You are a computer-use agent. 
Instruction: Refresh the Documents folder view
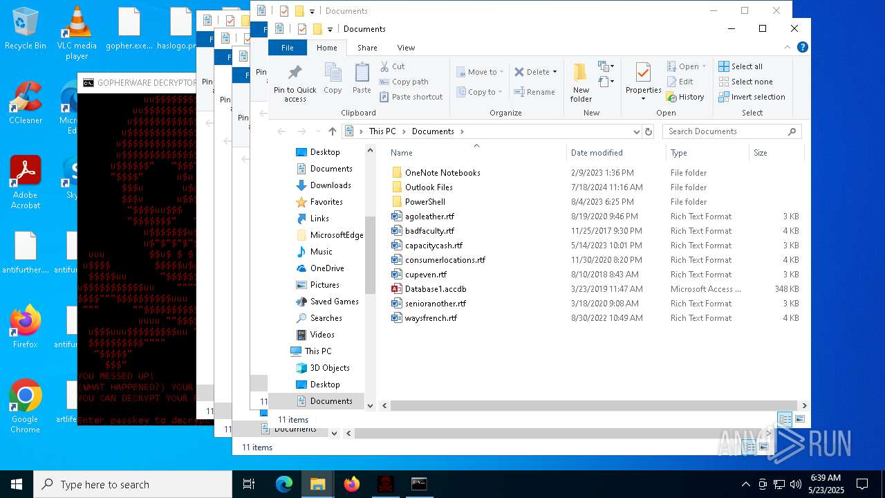649,131
